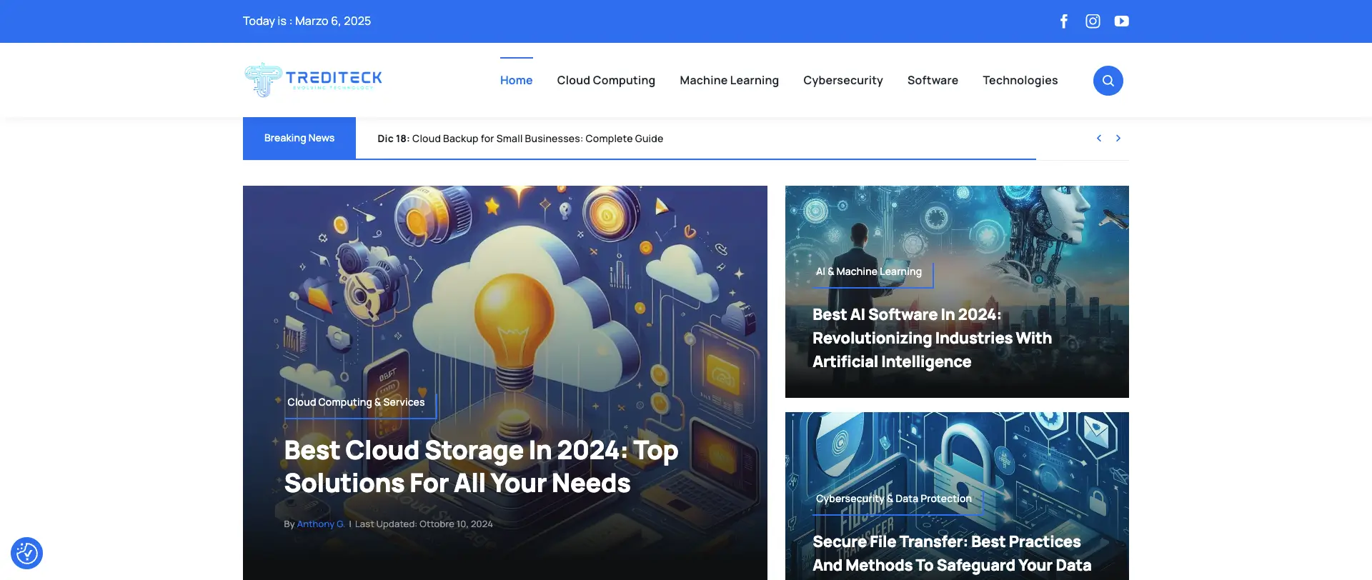Open Technologies from the top navigation
1372x580 pixels.
[x=1020, y=81]
